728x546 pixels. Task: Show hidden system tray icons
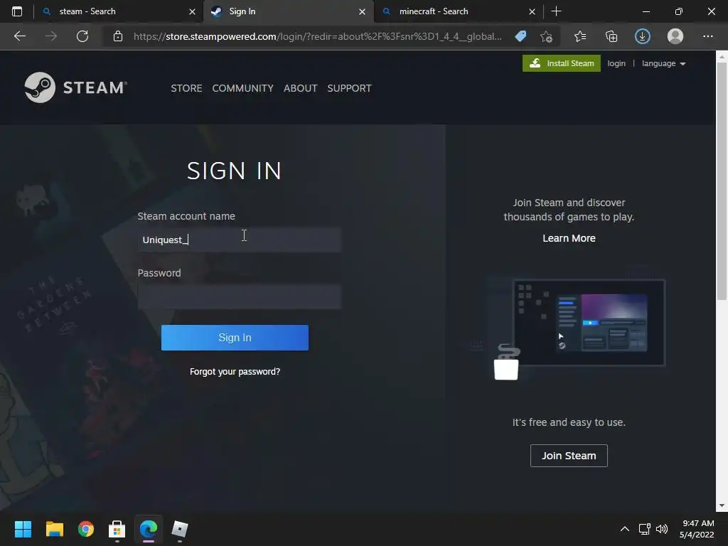point(625,529)
